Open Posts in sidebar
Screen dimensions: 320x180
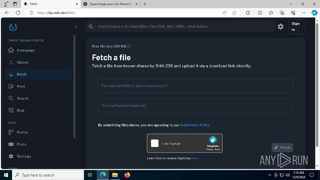pyautogui.click(x=38, y=144)
